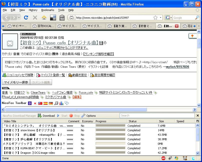The width and height of the screenshot is (202, 162).
Task: Open the list all tabs dropdown
Action: pos(199,26)
